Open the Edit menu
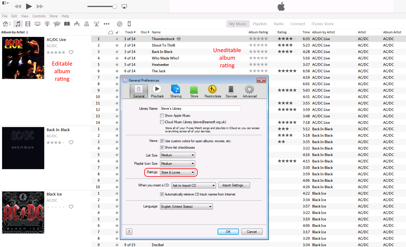The image size is (406, 247). pyautogui.click(x=14, y=16)
